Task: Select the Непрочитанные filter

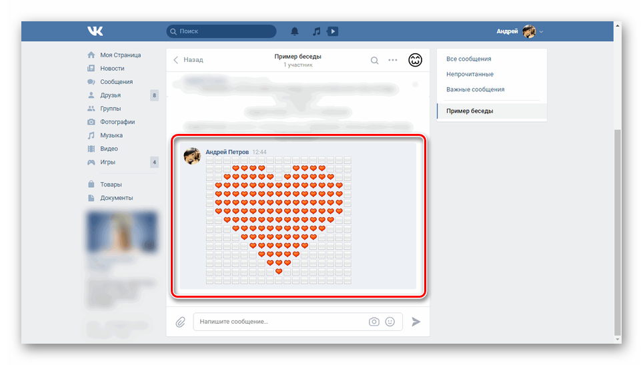Action: point(470,74)
